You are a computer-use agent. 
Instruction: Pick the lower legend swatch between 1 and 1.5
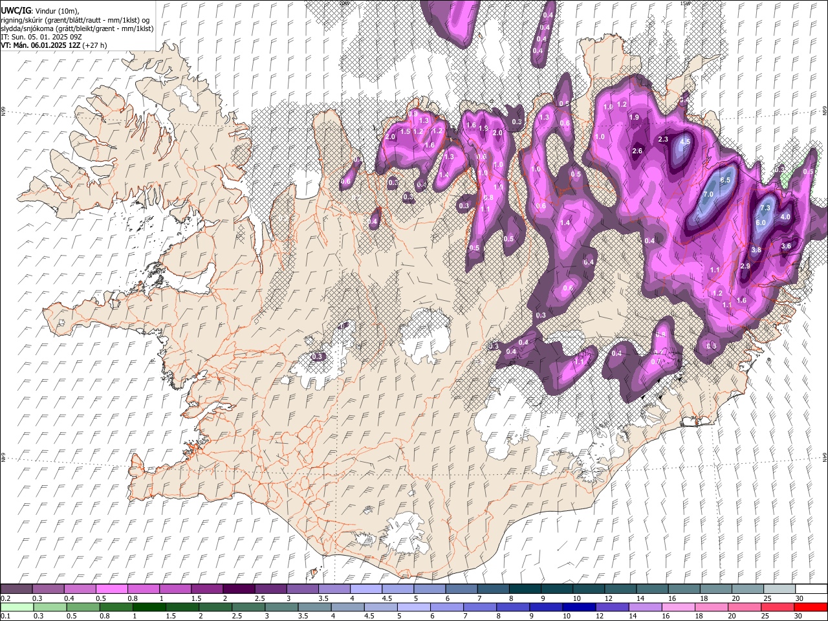pyautogui.click(x=149, y=607)
